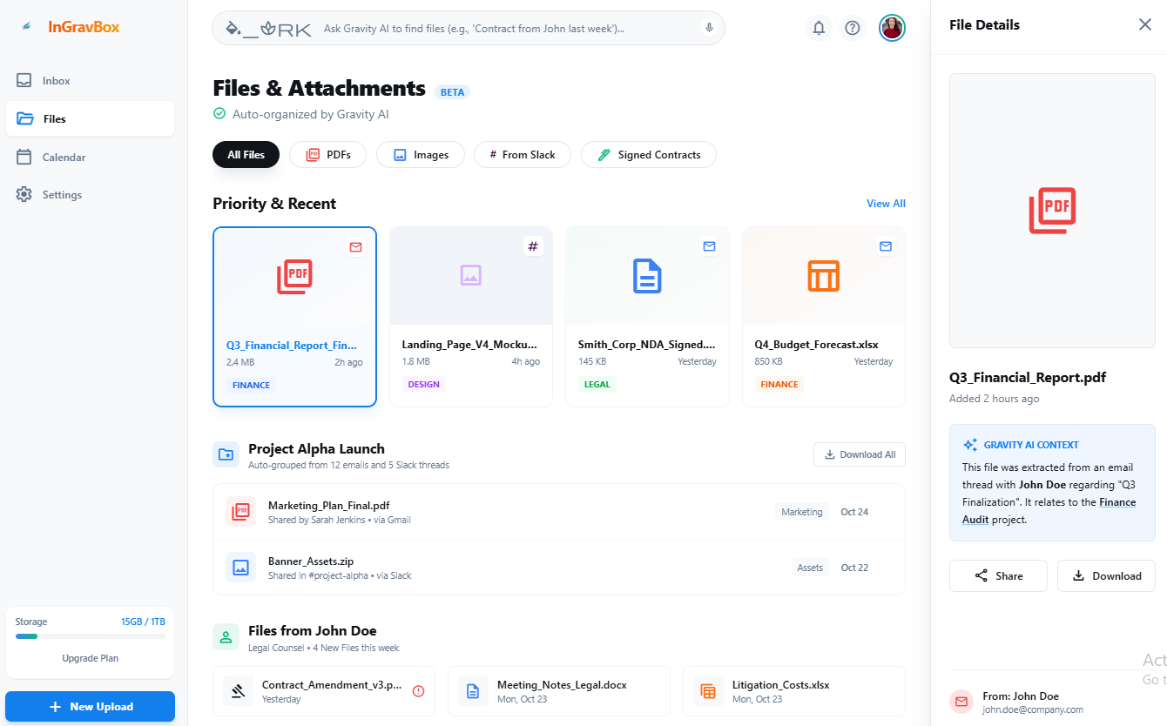Click mail source icon on Q3 Financial card
Viewport: 1167px width, 726px height.
coord(355,247)
